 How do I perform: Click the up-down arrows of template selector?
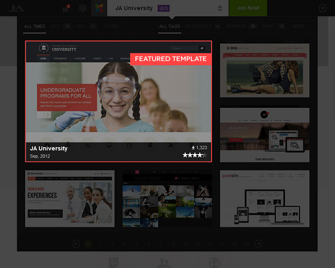220,8
